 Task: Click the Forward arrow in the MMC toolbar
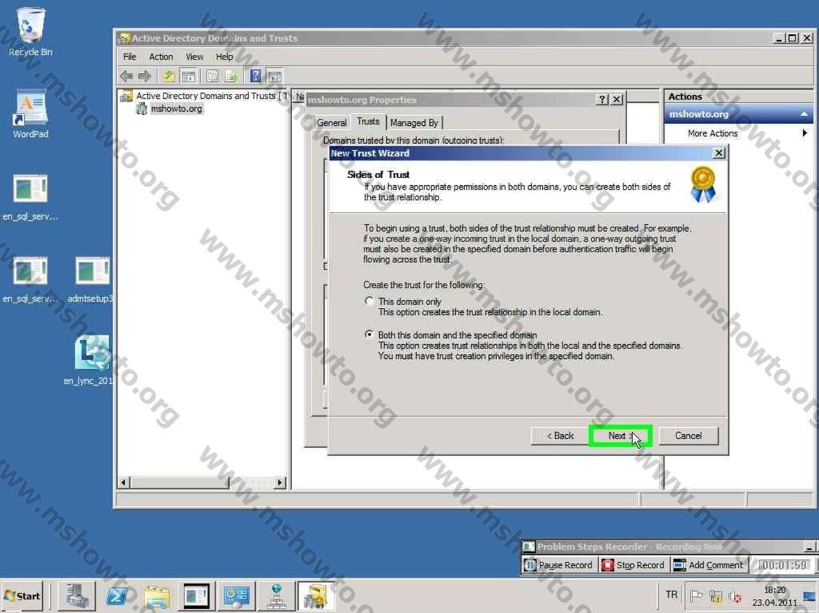point(145,77)
